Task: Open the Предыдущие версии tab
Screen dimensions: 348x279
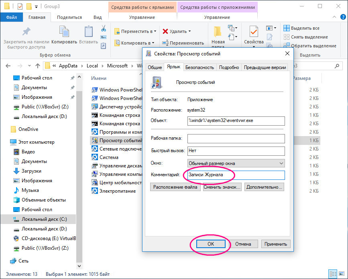Action: 265,67
